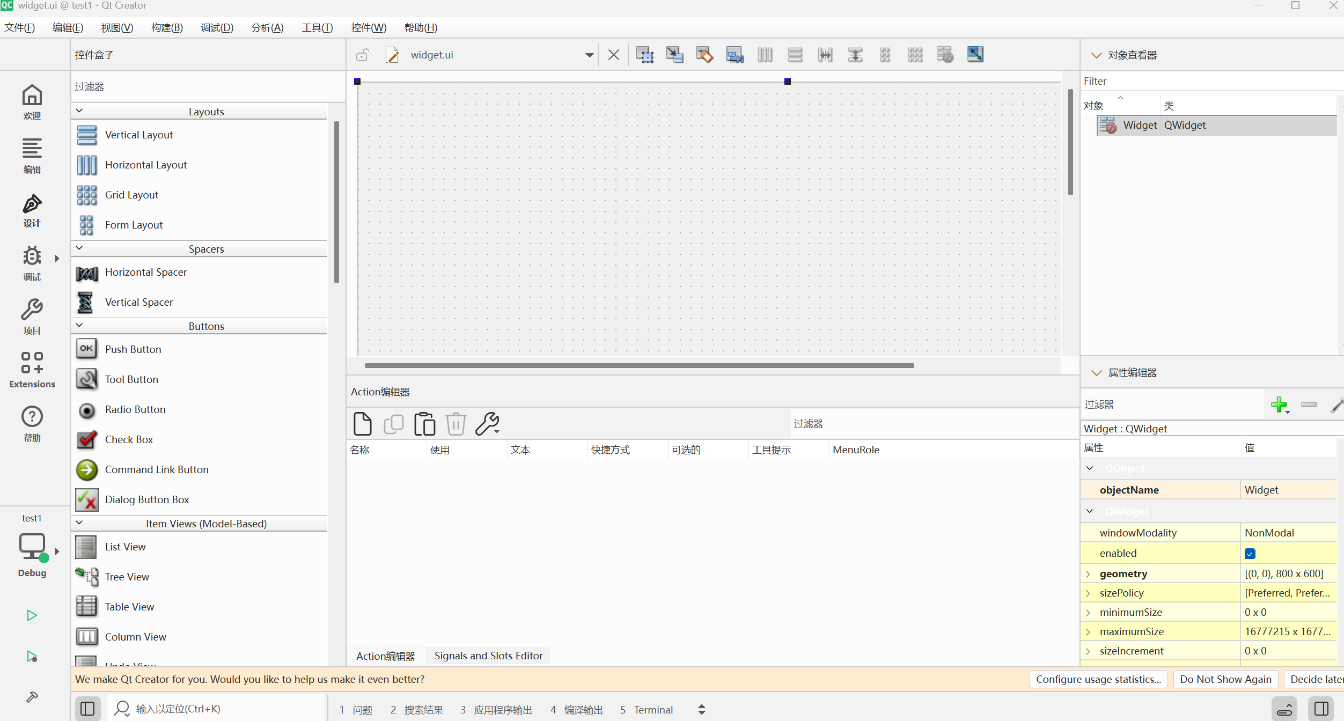Click the green Run triangle button
The width and height of the screenshot is (1344, 721).
click(x=32, y=615)
